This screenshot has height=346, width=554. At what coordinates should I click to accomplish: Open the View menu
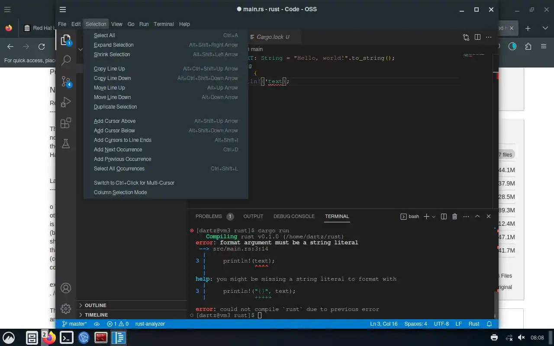[x=116, y=24]
